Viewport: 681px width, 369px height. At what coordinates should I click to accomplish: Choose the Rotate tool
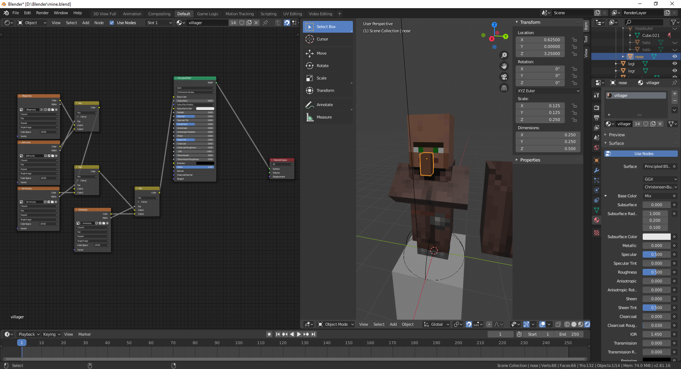[328, 66]
